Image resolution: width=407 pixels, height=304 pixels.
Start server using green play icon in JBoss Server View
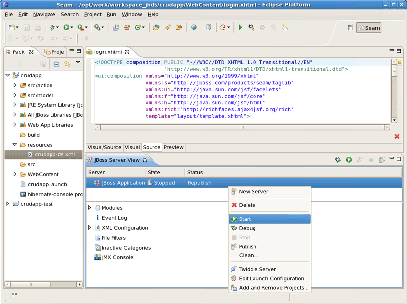pos(349,160)
